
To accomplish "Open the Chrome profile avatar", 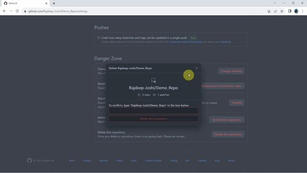I will pyautogui.click(x=296, y=11).
